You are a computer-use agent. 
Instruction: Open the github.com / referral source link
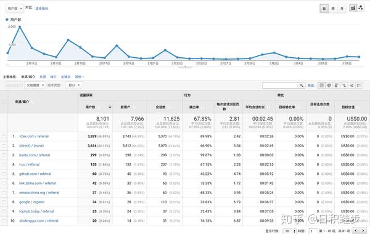coord(35,174)
